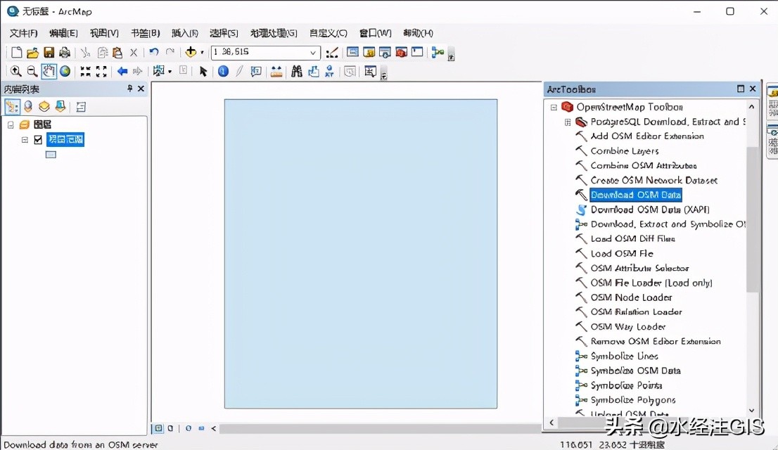Show the Table of Contents window
The height and width of the screenshot is (450, 778).
coord(352,52)
